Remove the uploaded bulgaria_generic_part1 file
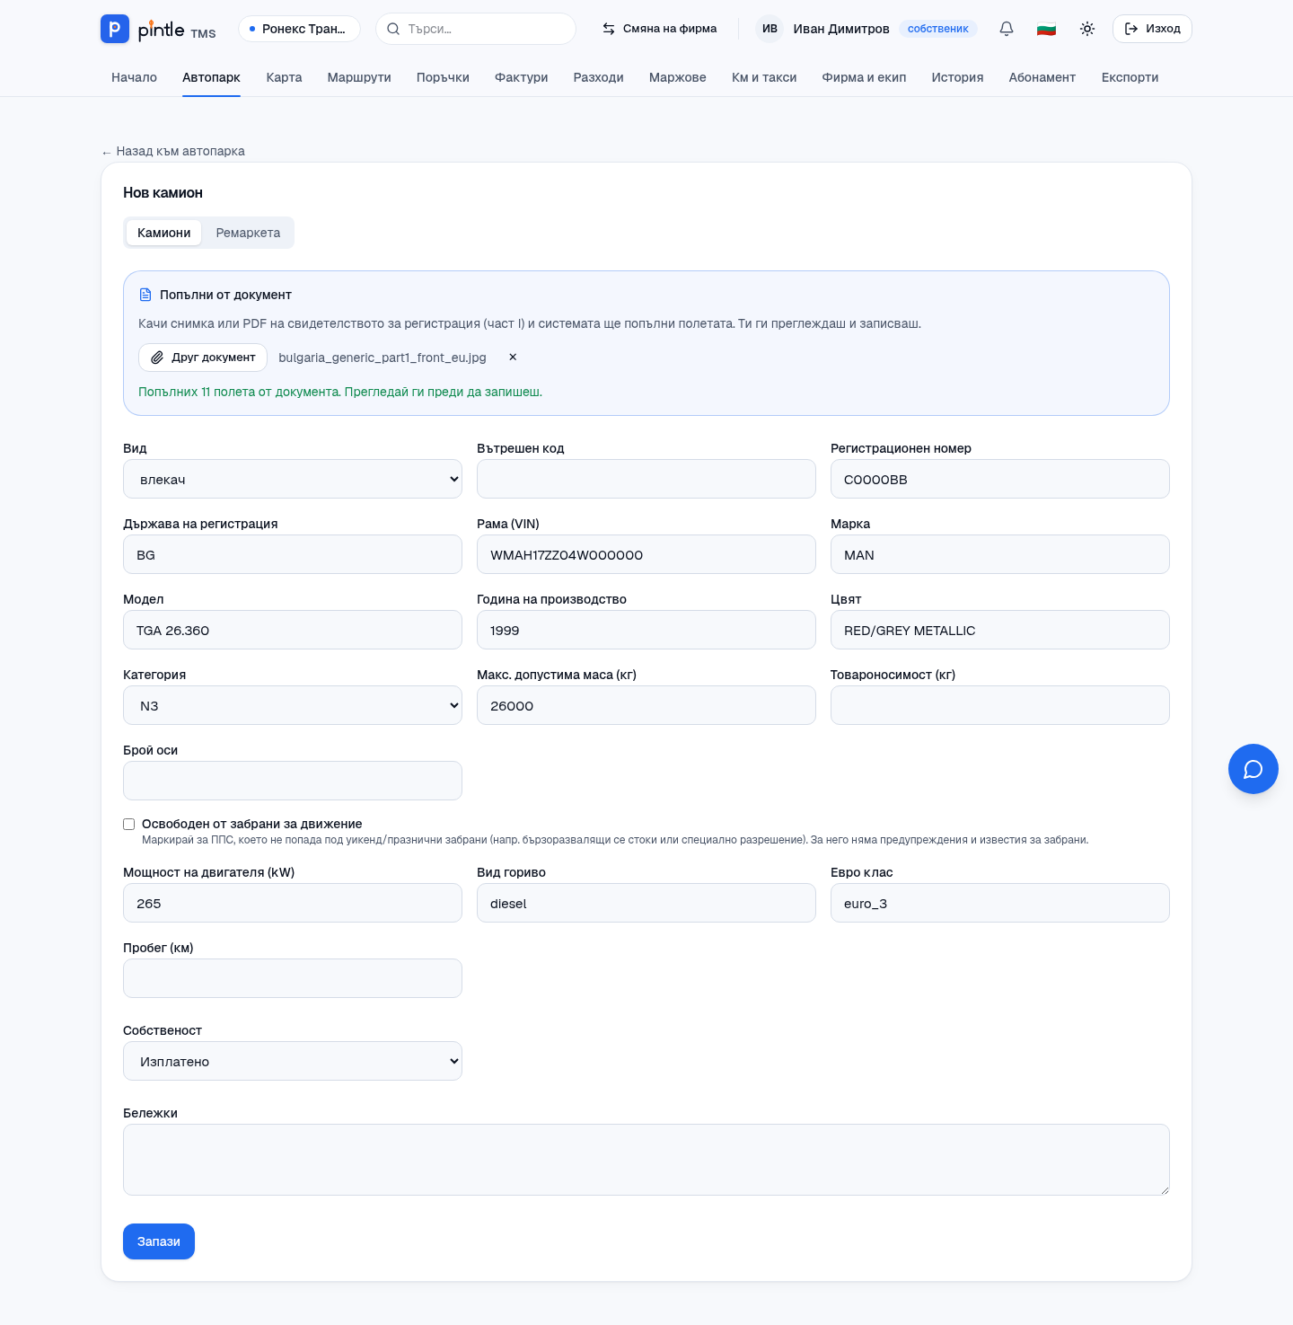Image resolution: width=1293 pixels, height=1325 pixels. coord(513,358)
